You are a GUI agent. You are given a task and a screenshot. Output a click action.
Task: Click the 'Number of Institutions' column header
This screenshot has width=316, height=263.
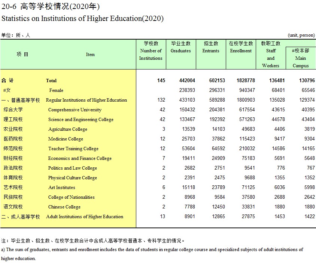151,54
